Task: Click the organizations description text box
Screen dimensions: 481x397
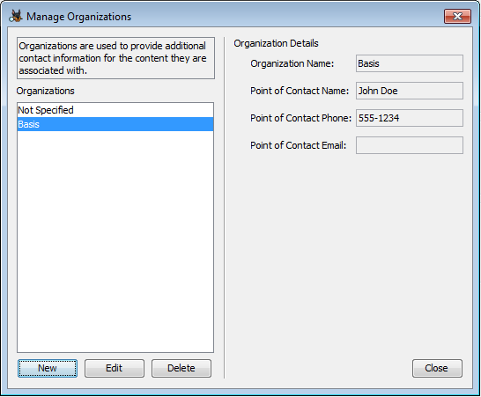Action: pyautogui.click(x=115, y=58)
